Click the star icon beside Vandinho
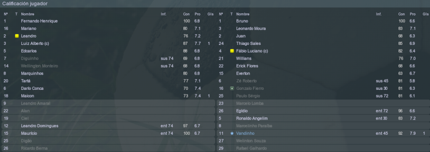Viewport: 430px width, 152px height. (232, 134)
